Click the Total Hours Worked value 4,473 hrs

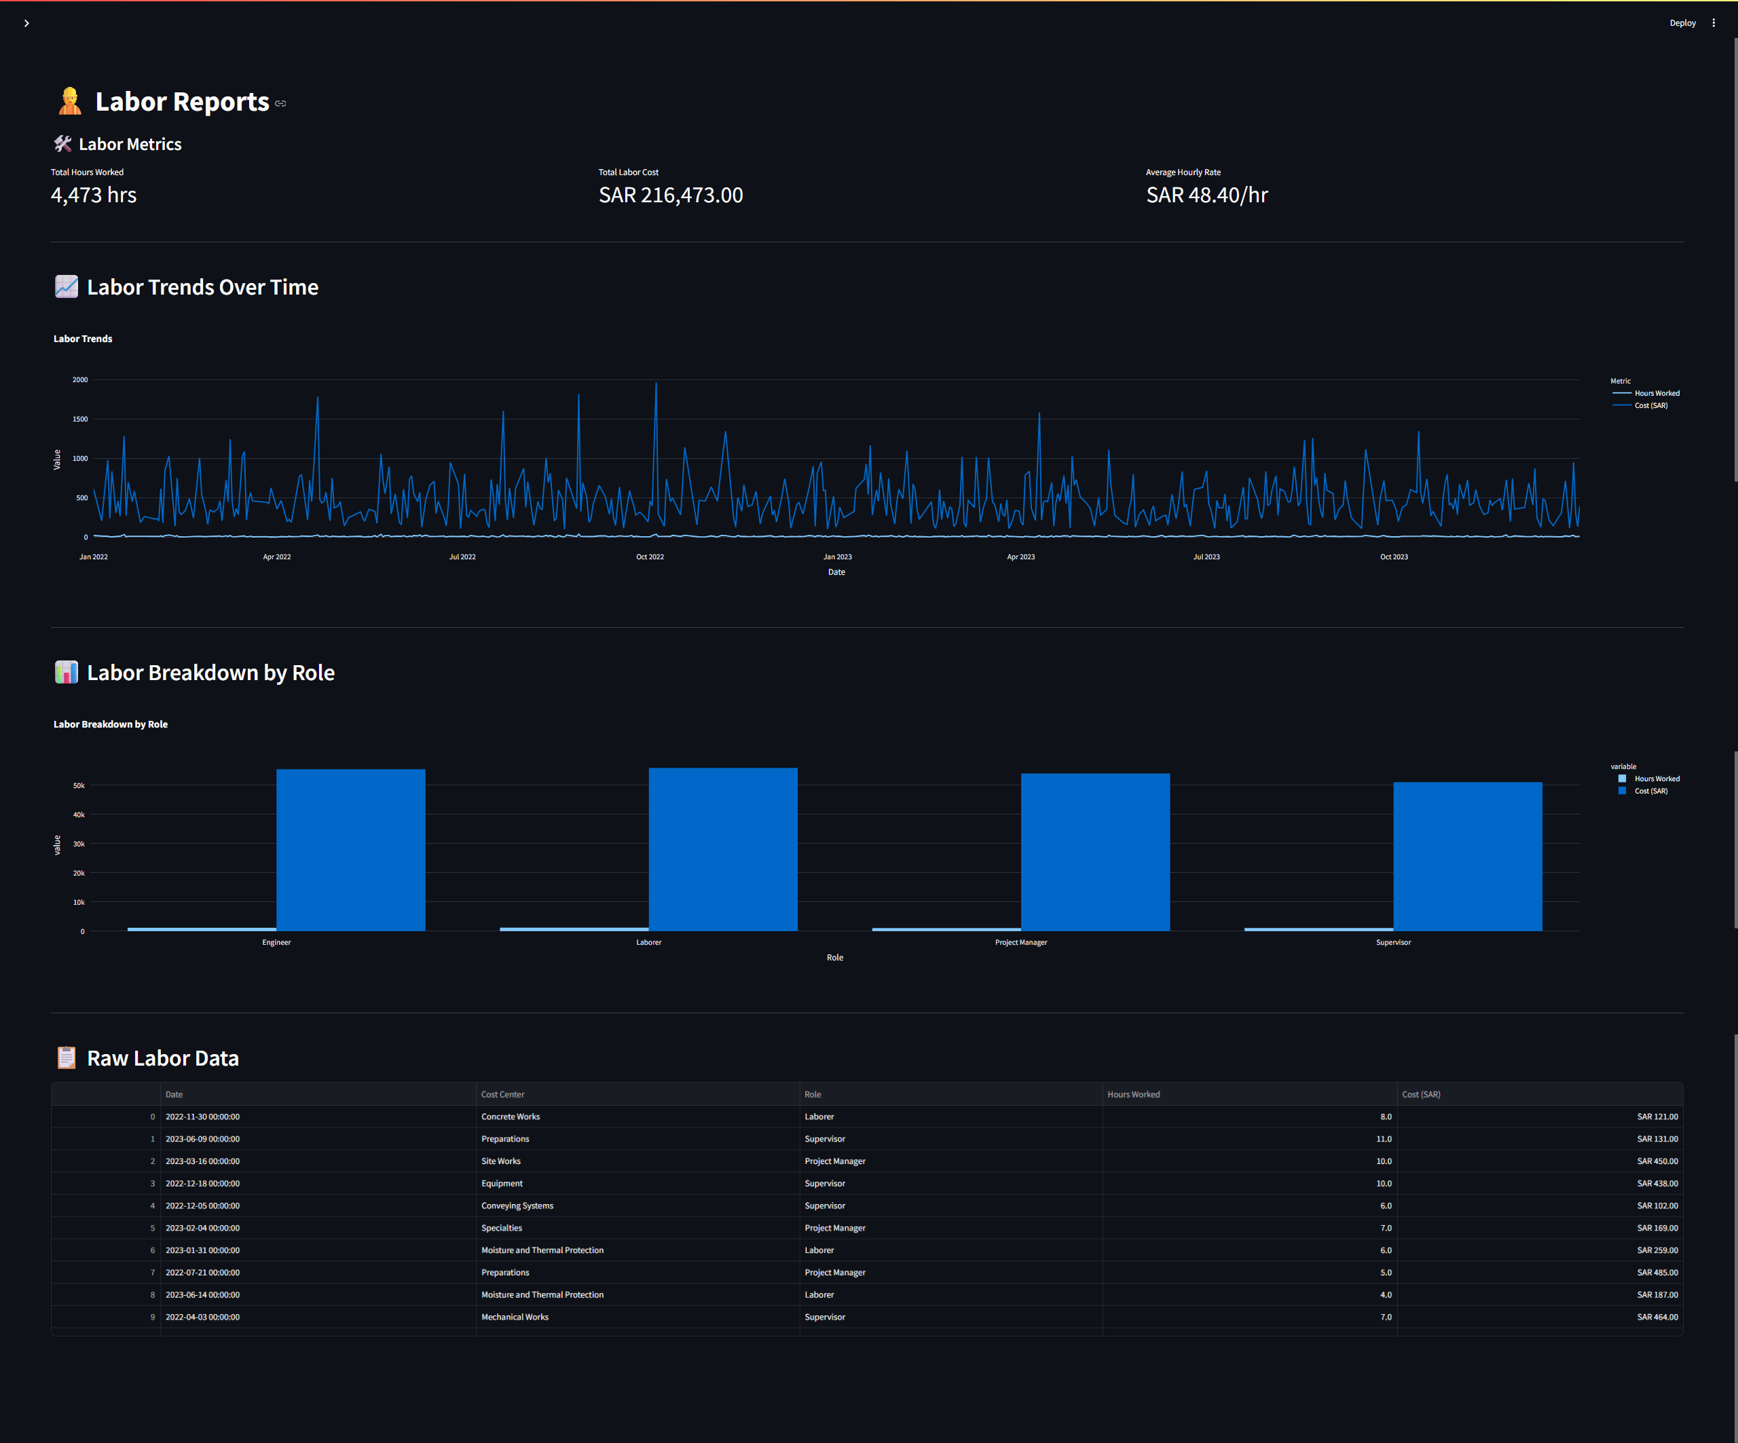coord(94,195)
